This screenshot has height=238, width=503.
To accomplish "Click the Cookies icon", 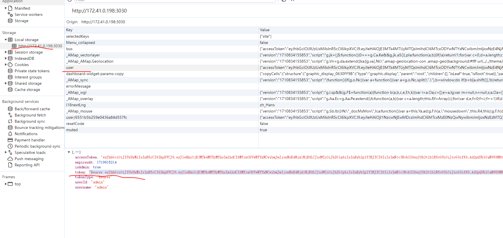I will tap(10, 65).
